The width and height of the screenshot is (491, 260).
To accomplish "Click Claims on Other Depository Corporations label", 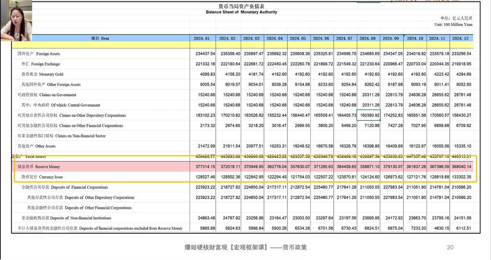I will tap(72, 115).
